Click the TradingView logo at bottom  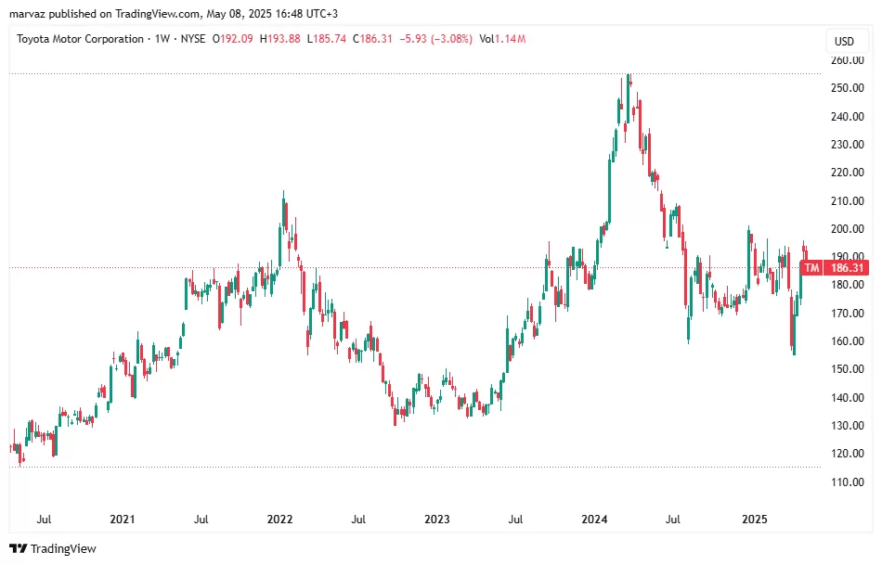pyautogui.click(x=53, y=548)
